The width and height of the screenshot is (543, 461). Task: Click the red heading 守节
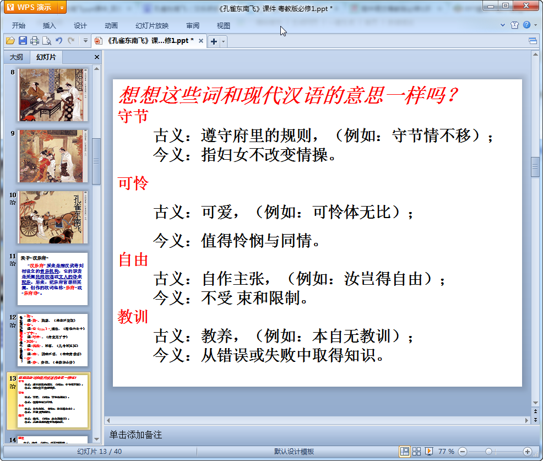[133, 116]
